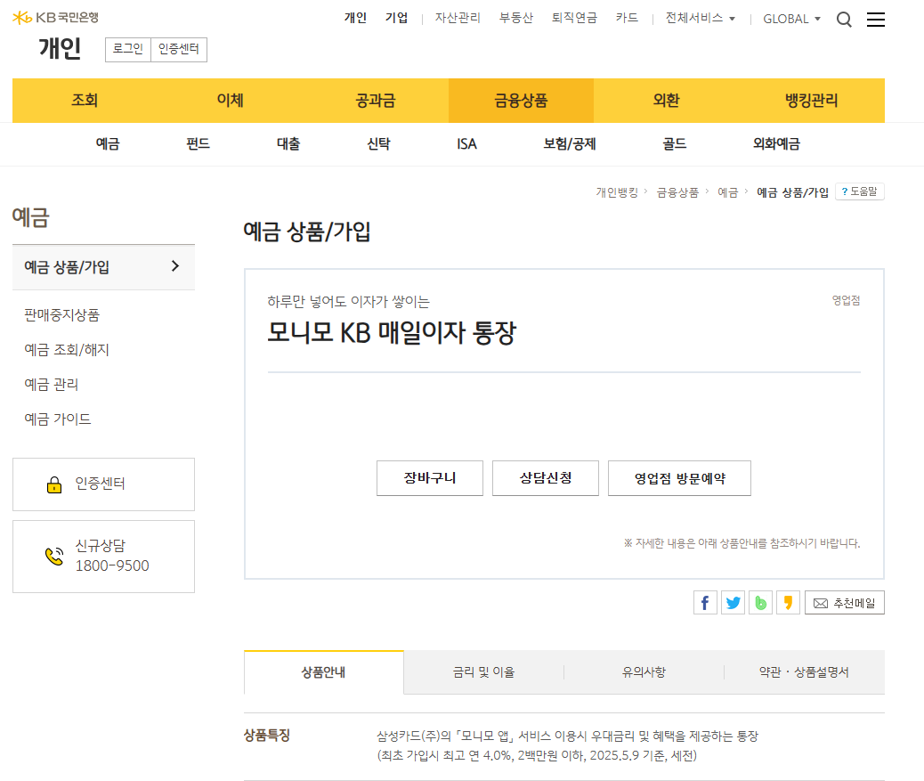Click the 인증센터 button next to 로그인
Screen dimensions: 924x781
[179, 50]
